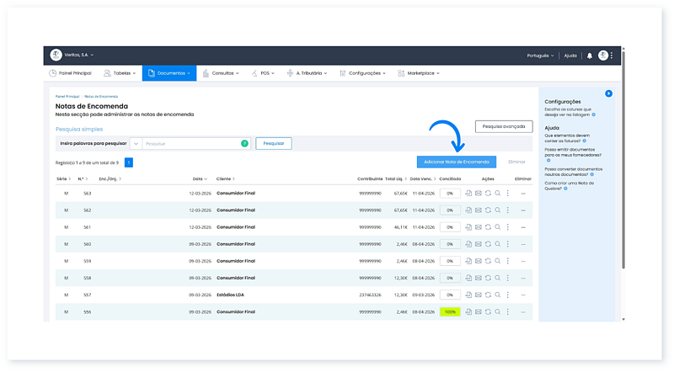
Task: Sort by the Total Líq. column
Action: [x=396, y=178]
